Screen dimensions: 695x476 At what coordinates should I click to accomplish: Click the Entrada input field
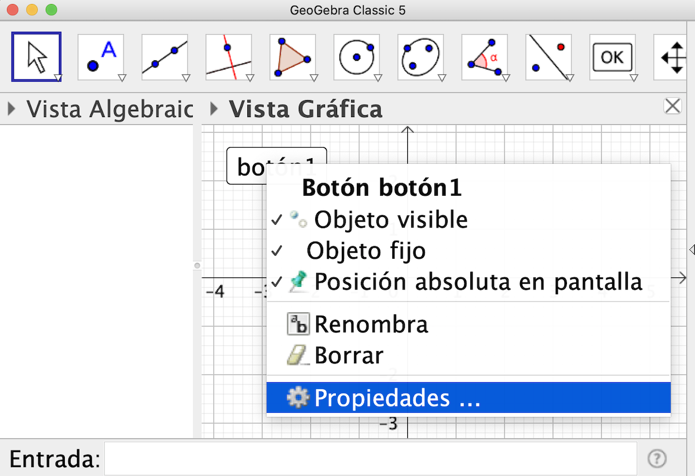tap(370, 459)
